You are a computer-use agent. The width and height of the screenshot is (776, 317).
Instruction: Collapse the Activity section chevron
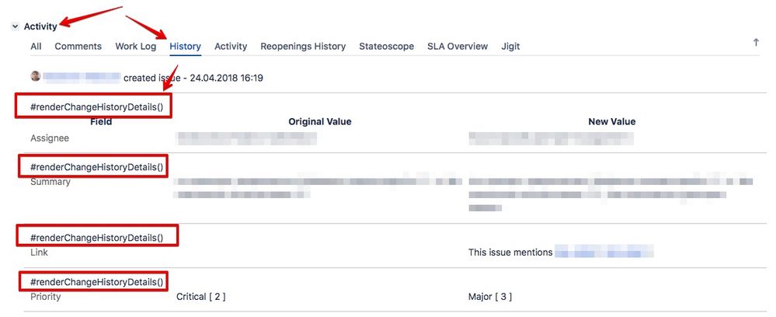[16, 26]
